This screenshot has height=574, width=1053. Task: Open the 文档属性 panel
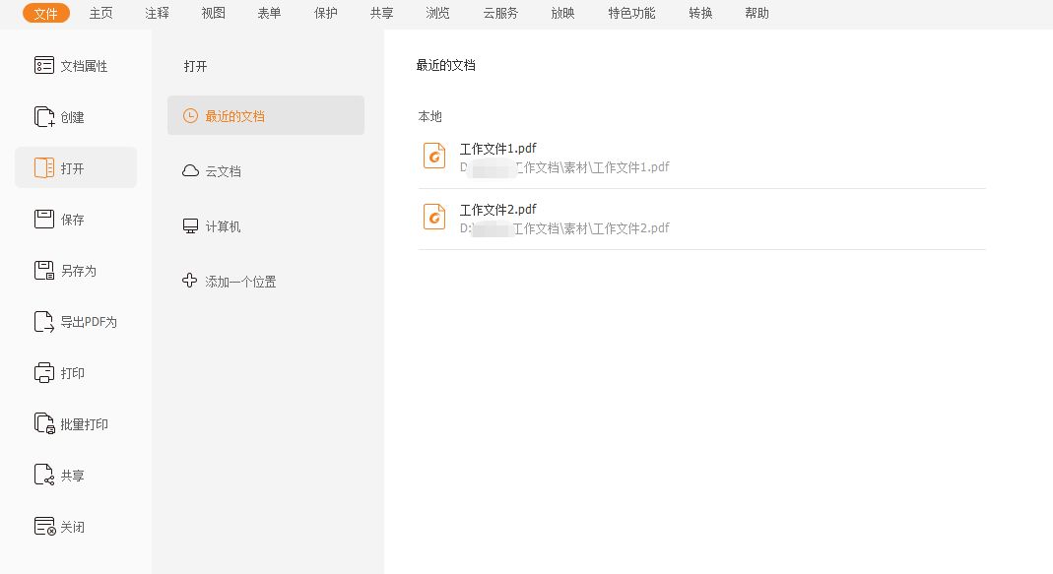click(75, 65)
